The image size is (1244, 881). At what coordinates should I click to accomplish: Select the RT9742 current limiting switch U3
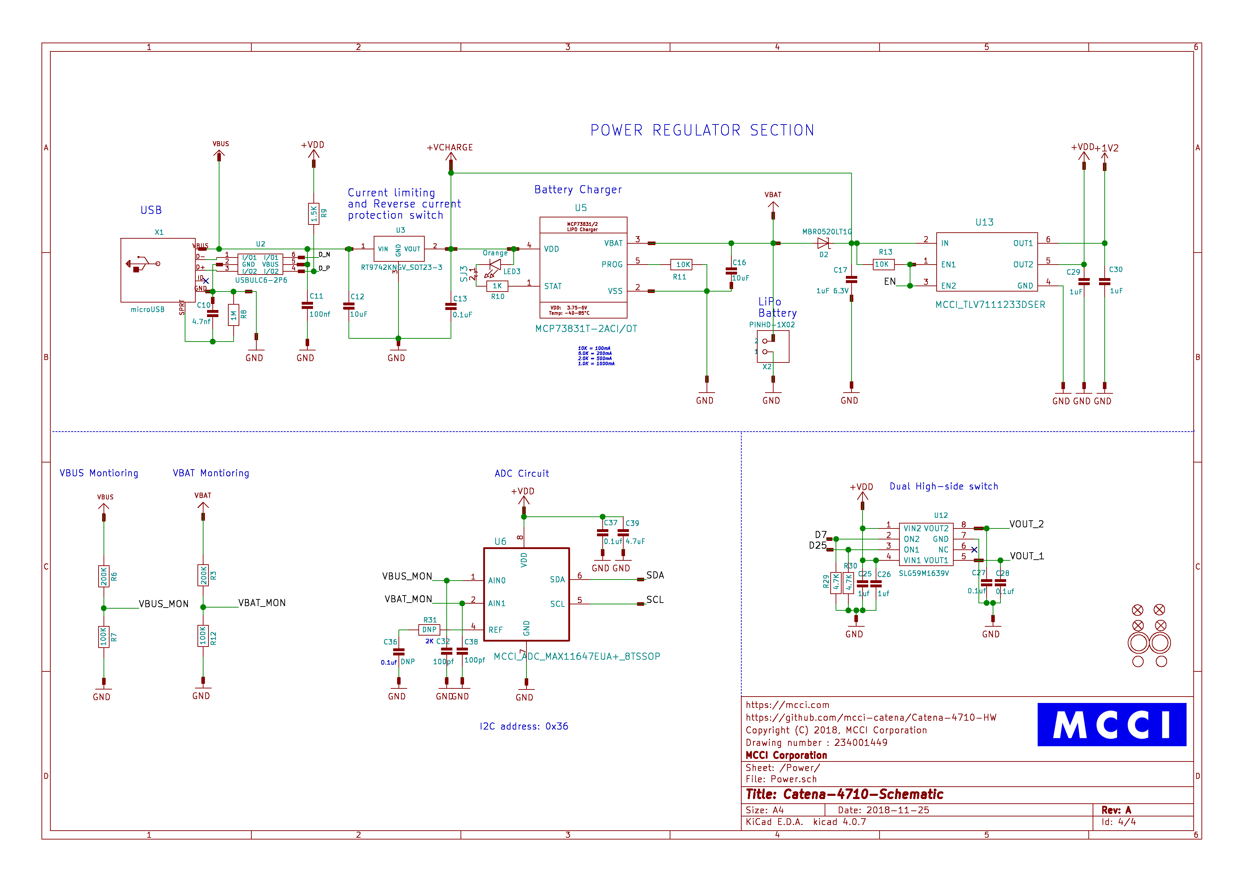(x=398, y=249)
